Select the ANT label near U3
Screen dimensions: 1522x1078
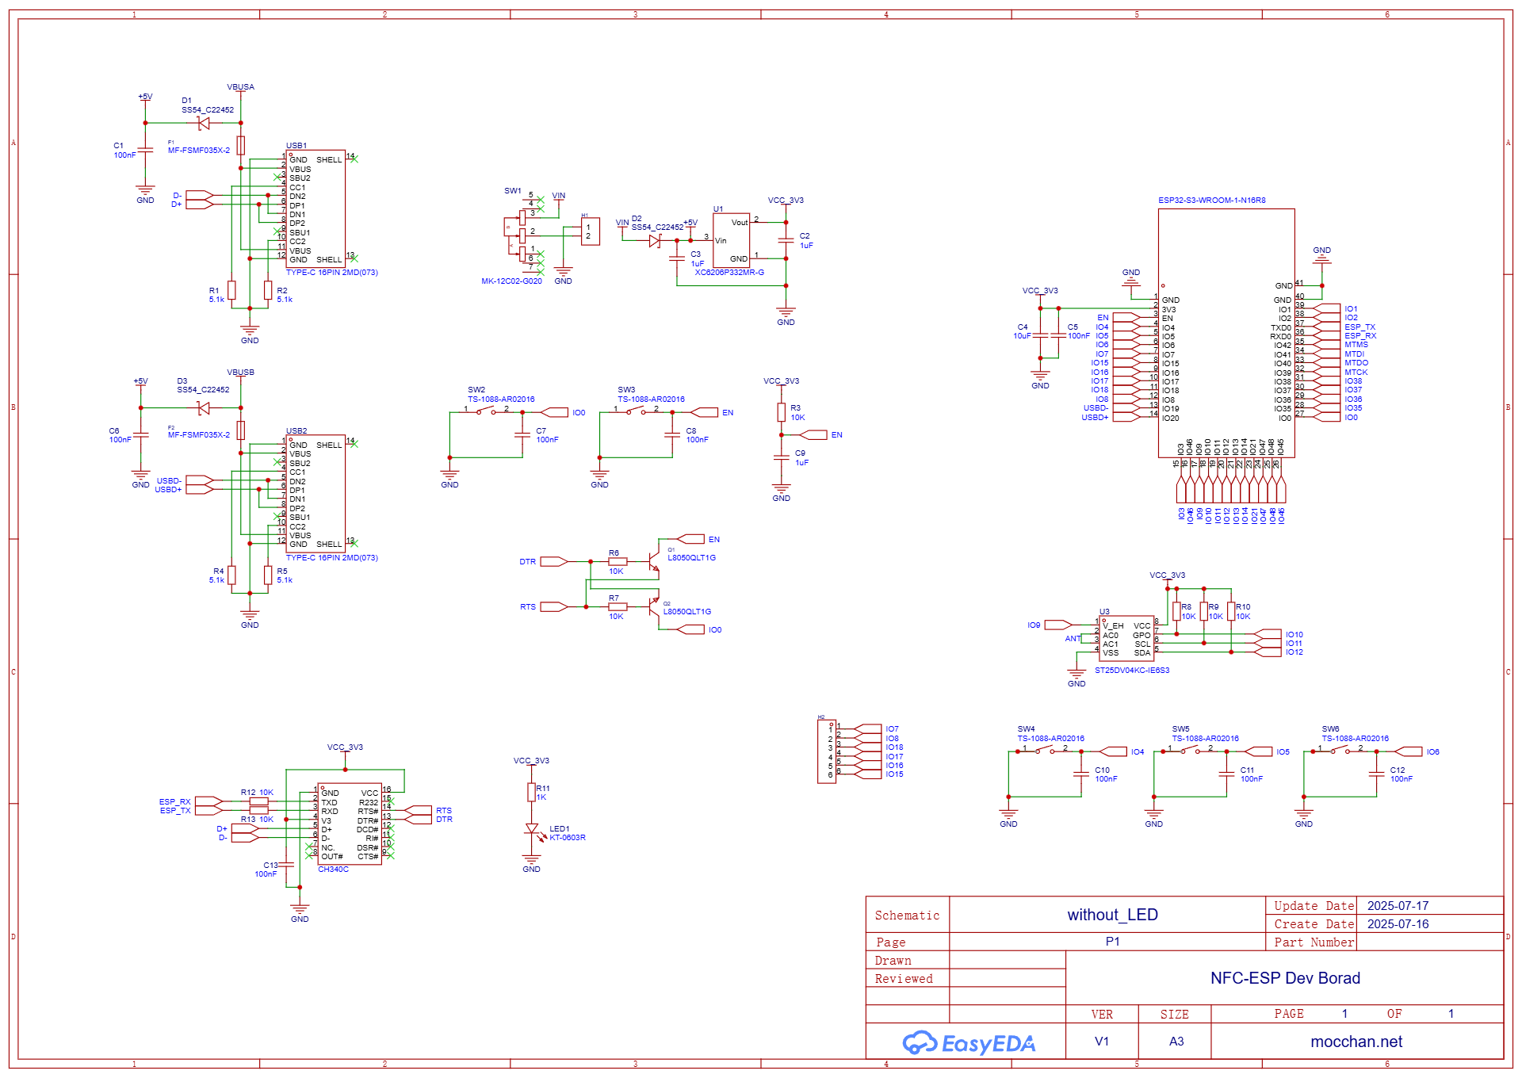tap(1073, 639)
